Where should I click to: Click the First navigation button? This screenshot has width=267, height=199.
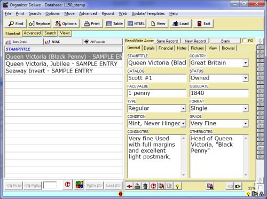click(14, 186)
